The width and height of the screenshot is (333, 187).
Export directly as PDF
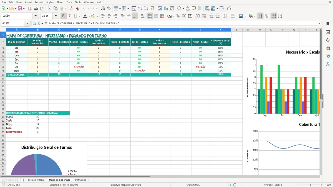(30, 9)
